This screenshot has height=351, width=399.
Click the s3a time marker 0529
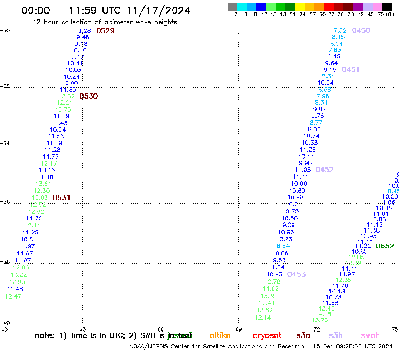[x=105, y=31]
